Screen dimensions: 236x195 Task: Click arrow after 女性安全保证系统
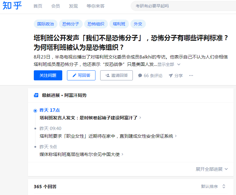click(176, 136)
